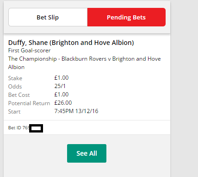Click the green See All button

pos(87,153)
